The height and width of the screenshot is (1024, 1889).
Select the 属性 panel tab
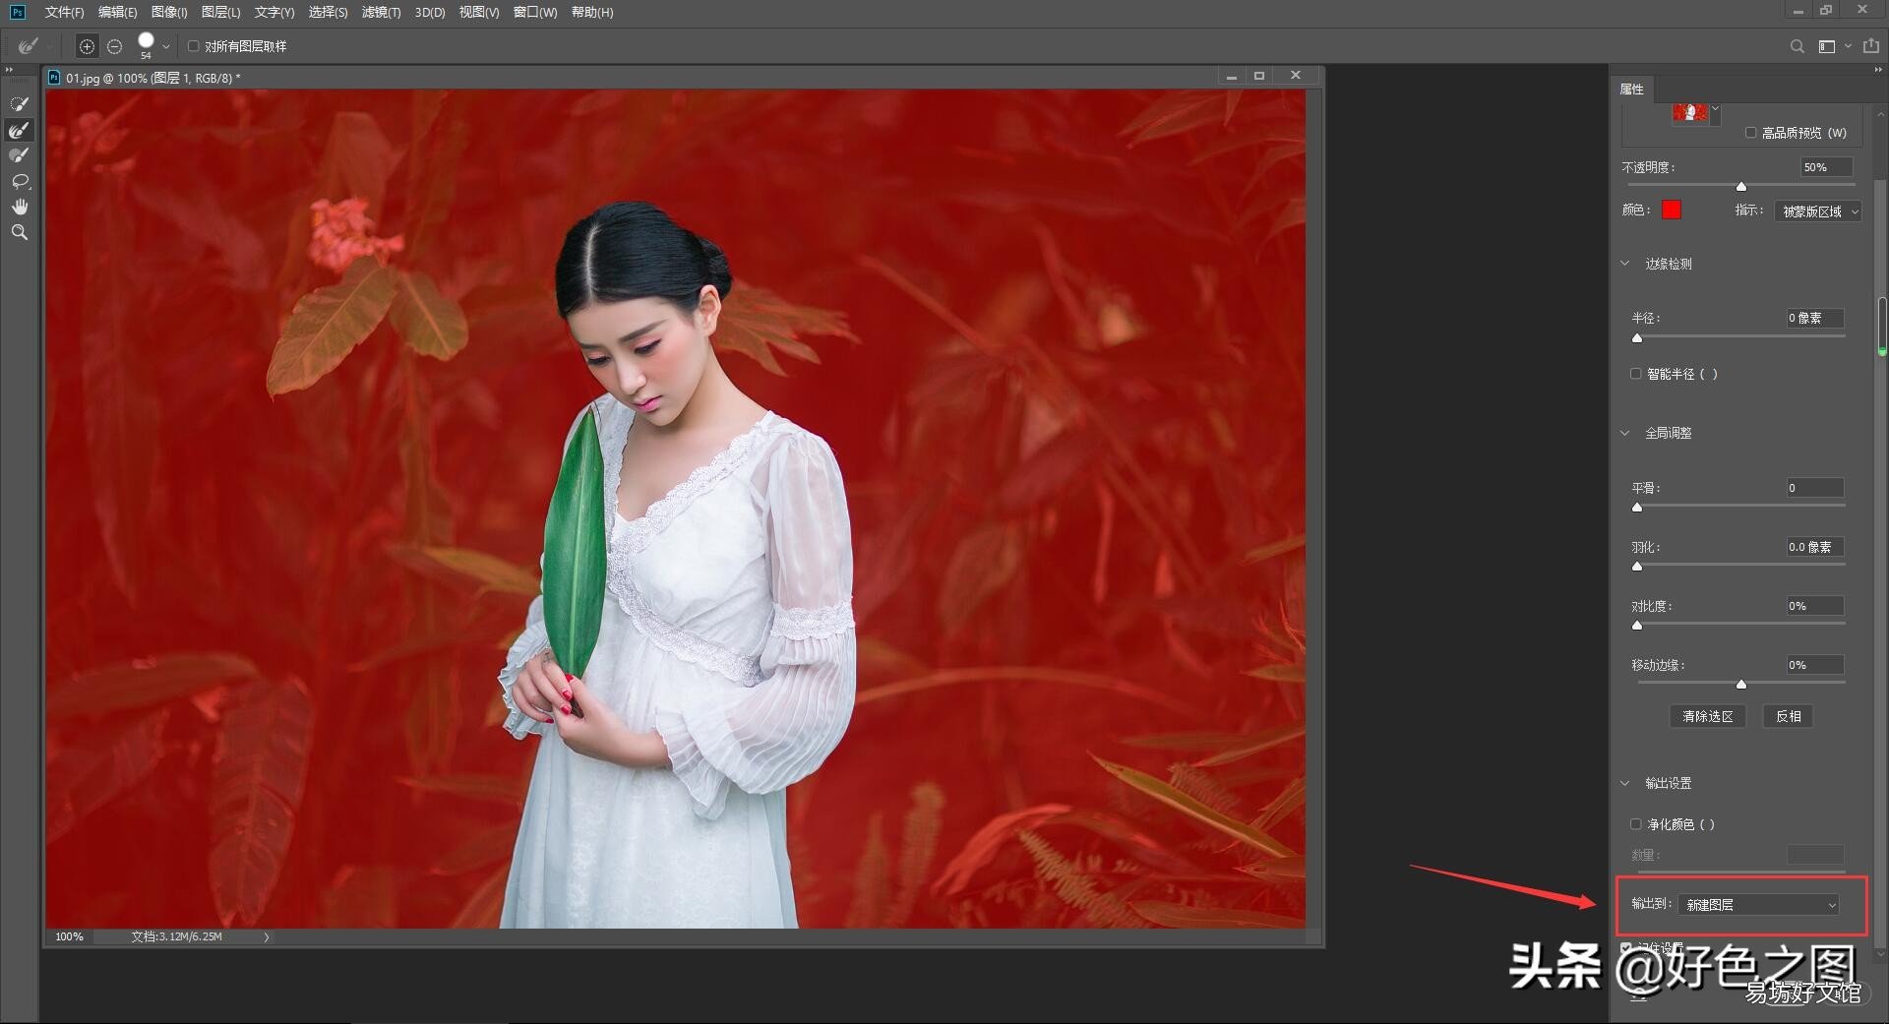1632,89
